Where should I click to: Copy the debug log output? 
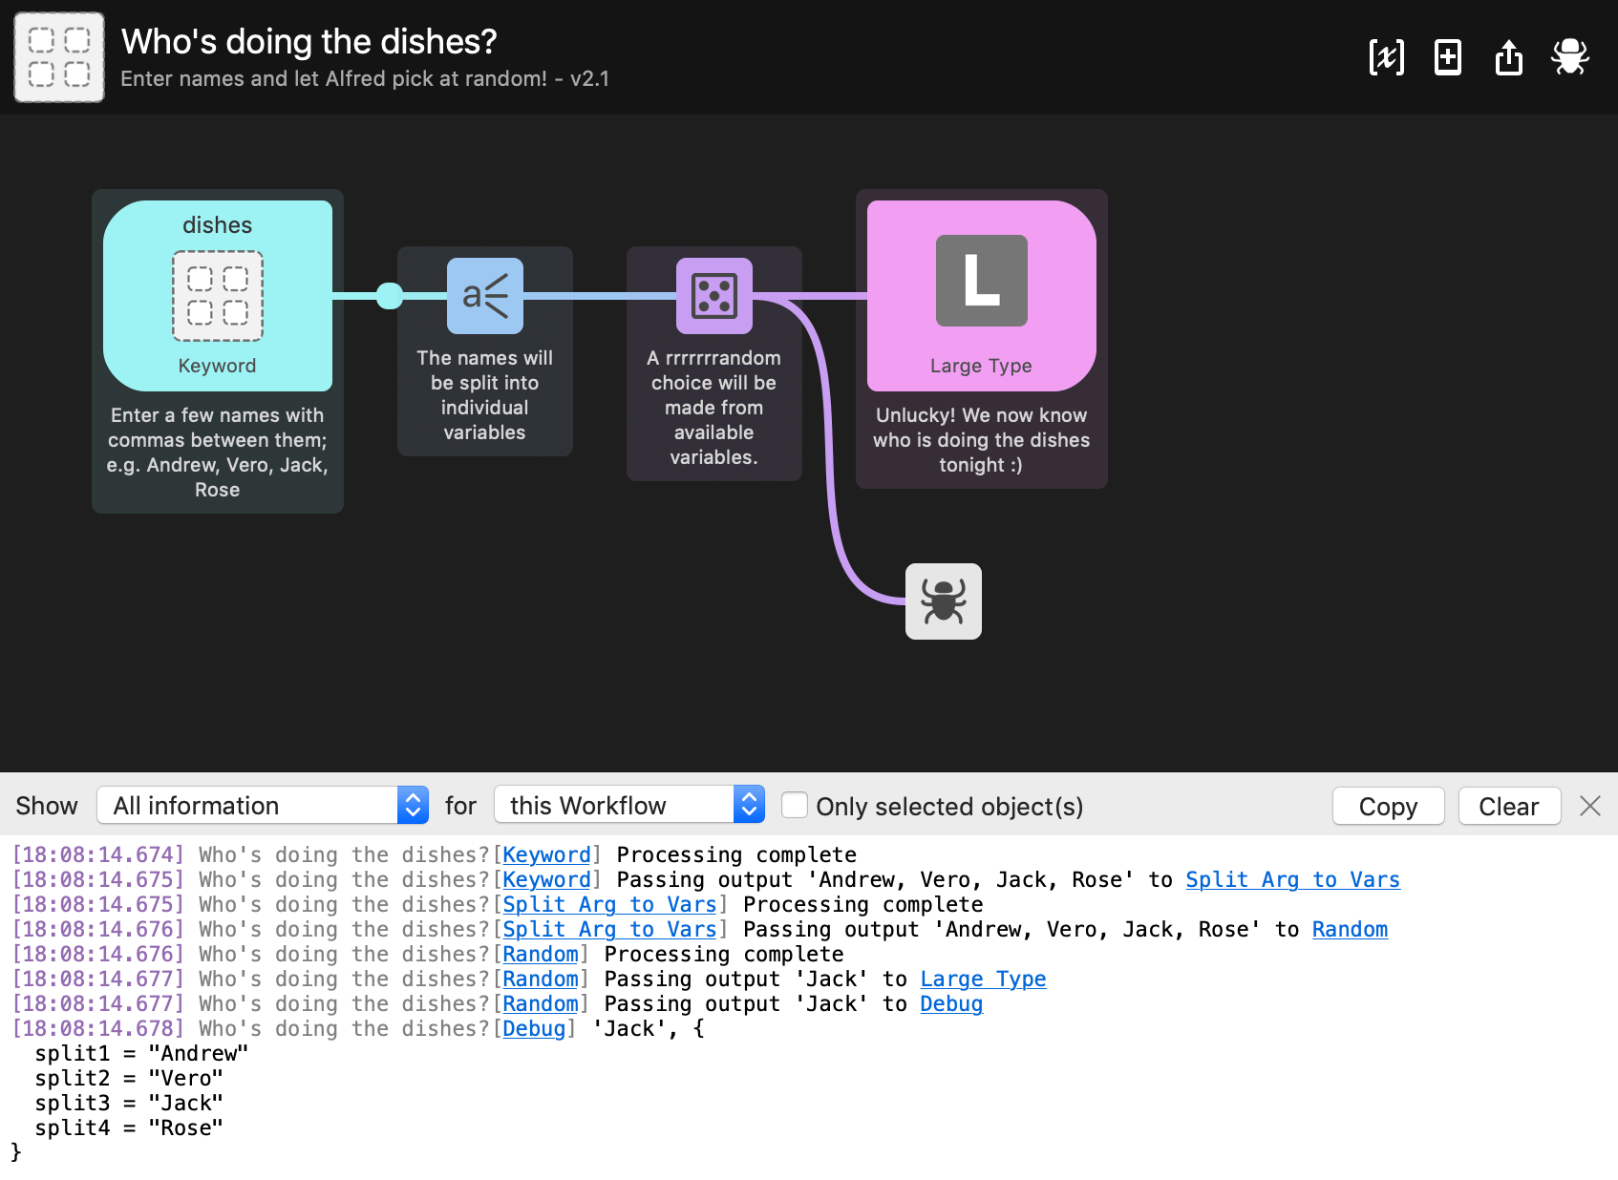pyautogui.click(x=1388, y=806)
